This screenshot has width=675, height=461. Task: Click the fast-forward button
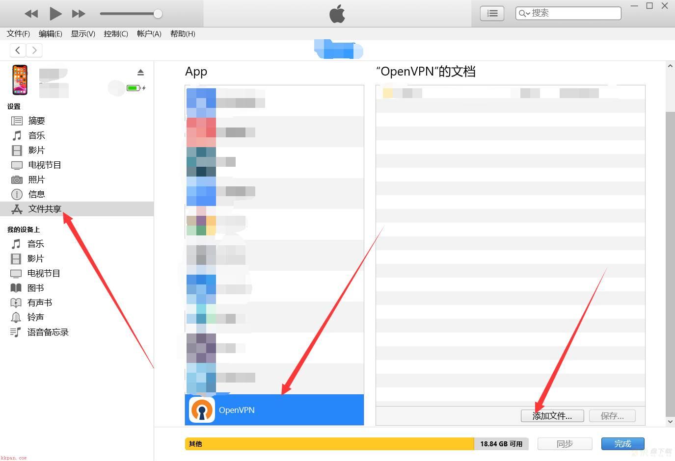(x=79, y=14)
